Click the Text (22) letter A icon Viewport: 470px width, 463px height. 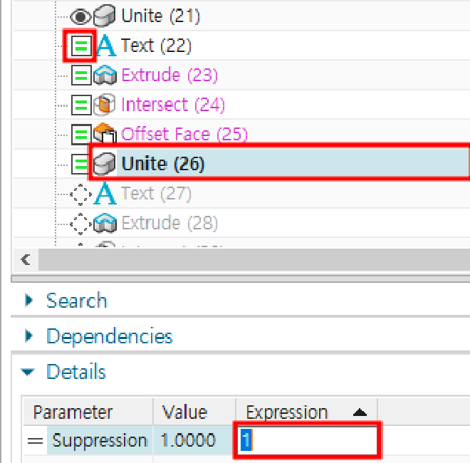pyautogui.click(x=107, y=46)
